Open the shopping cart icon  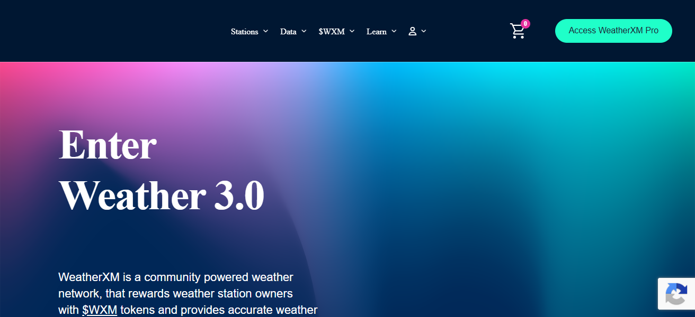click(x=518, y=31)
